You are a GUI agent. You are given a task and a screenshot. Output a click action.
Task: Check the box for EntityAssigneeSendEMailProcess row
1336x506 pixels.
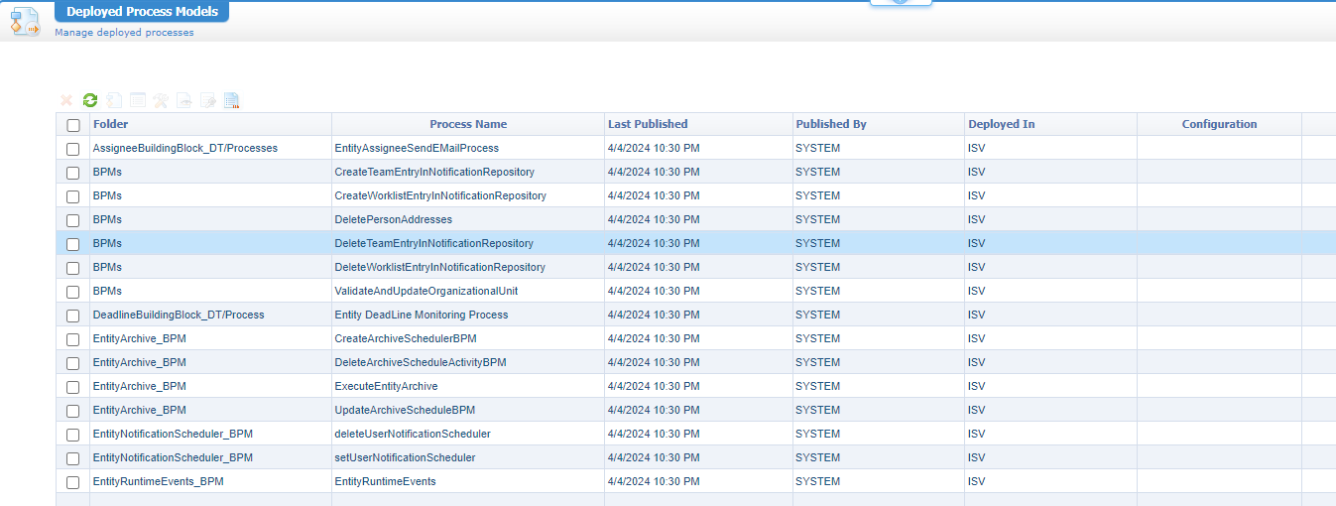coord(73,149)
